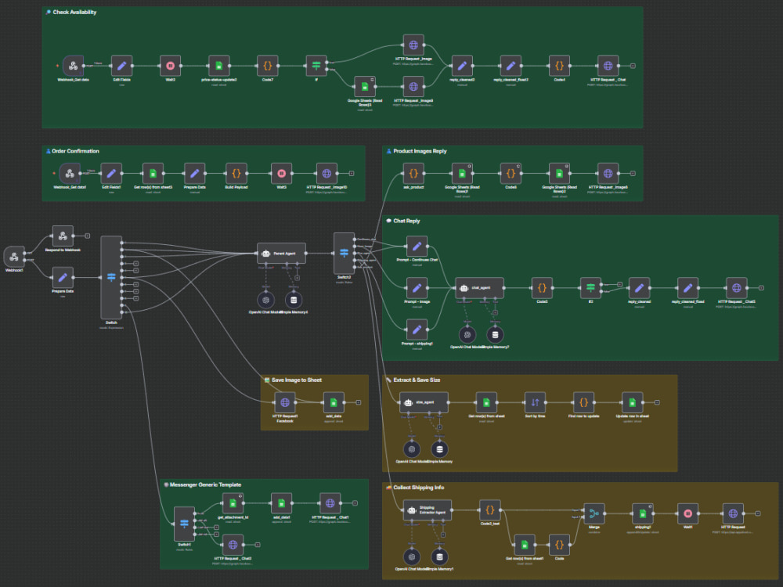
Task: Select the Merge node in Collect Shipping Info
Action: tap(594, 513)
